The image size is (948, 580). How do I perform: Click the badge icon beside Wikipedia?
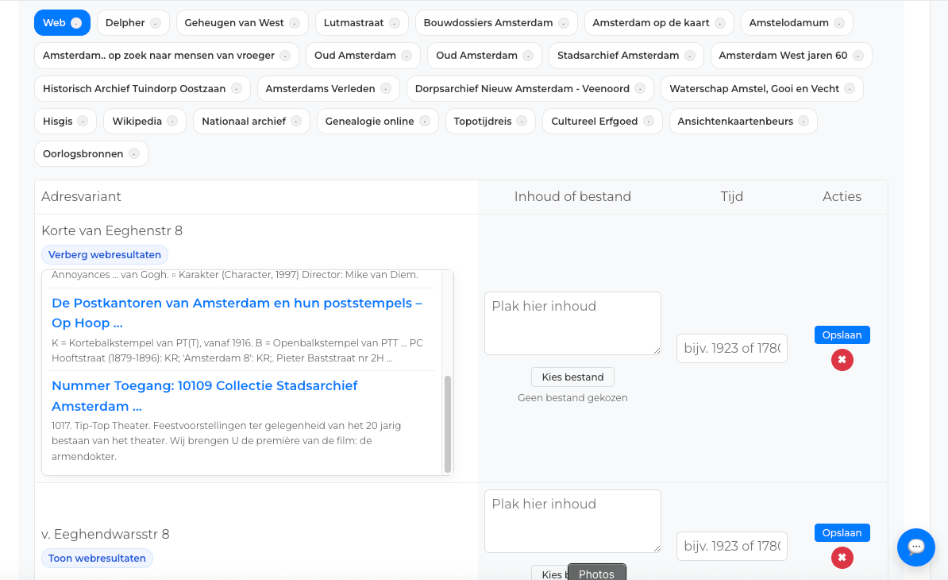click(172, 122)
